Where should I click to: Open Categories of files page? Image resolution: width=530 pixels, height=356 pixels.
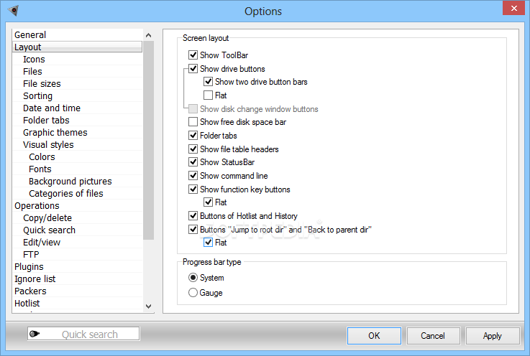[78, 193]
